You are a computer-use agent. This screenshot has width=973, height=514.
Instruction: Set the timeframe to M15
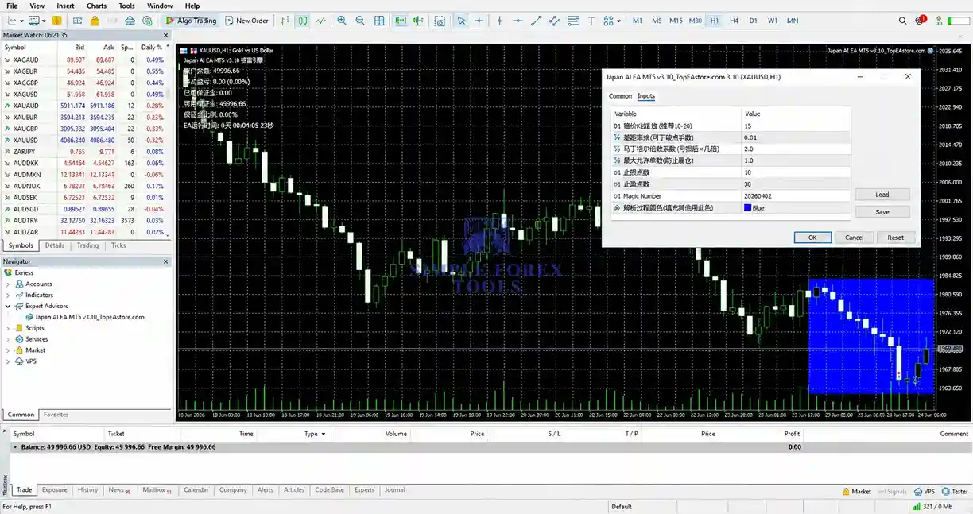(676, 21)
